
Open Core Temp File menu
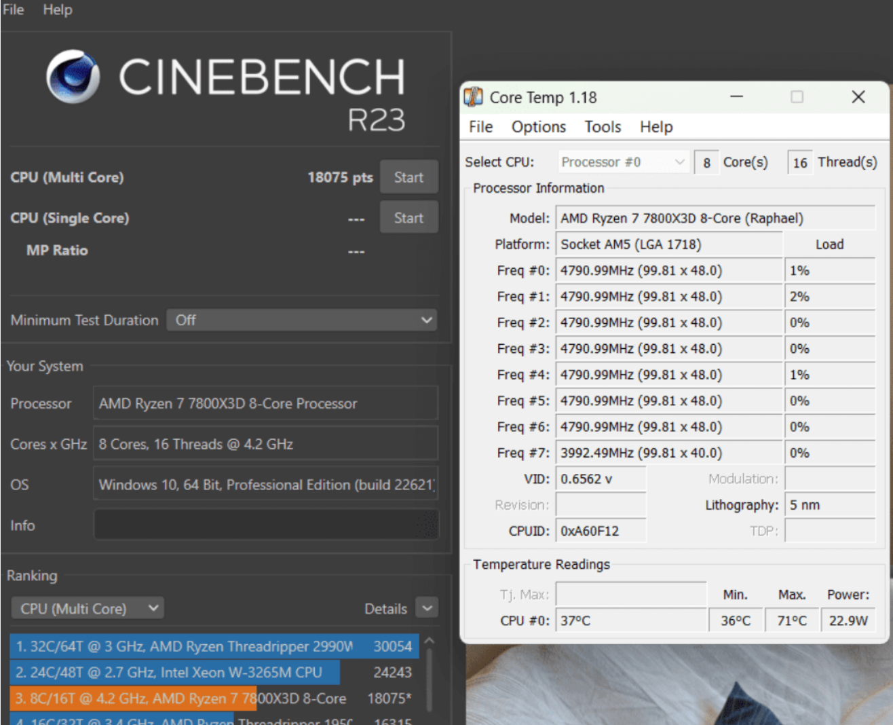pyautogui.click(x=480, y=127)
